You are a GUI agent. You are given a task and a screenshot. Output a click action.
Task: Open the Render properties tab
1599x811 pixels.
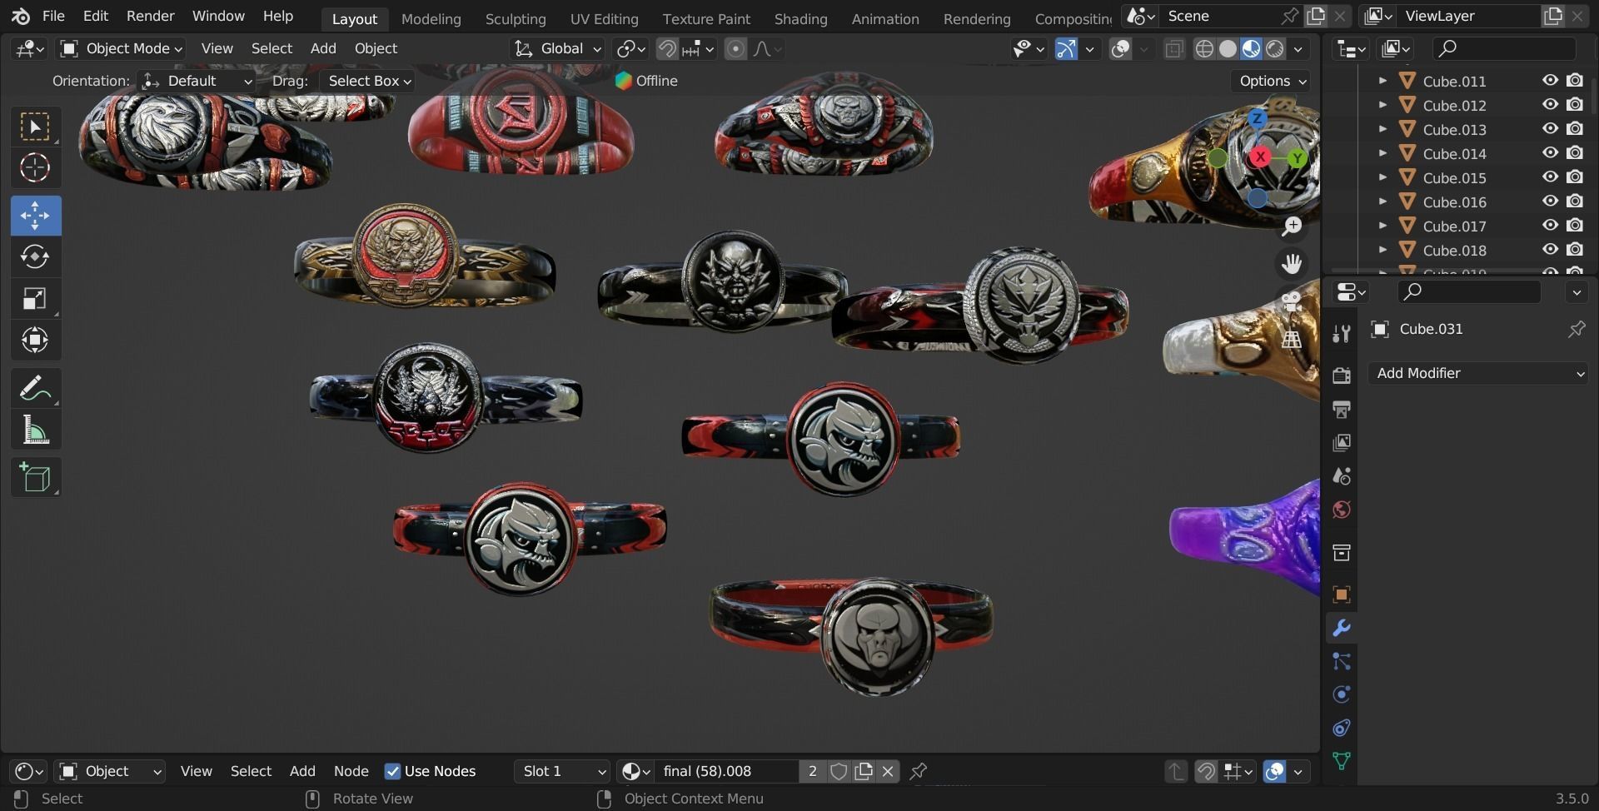coord(1342,376)
